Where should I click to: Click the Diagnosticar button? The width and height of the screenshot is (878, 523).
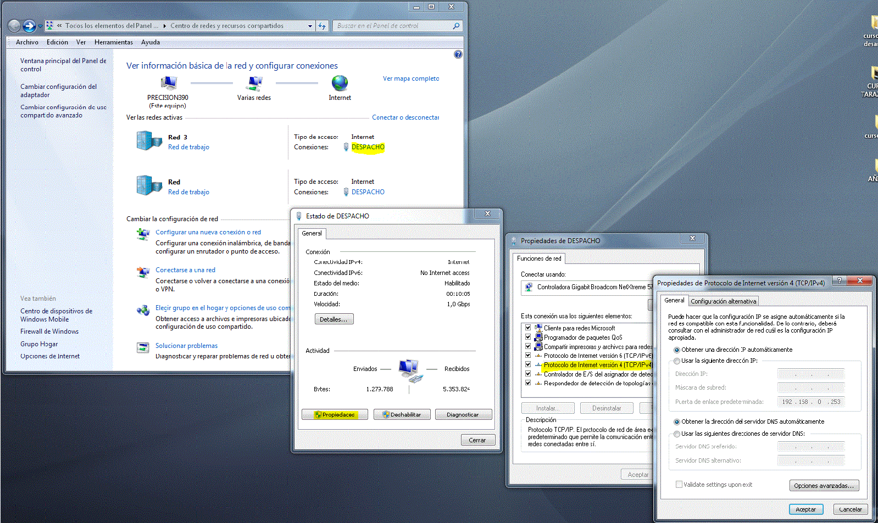click(463, 414)
